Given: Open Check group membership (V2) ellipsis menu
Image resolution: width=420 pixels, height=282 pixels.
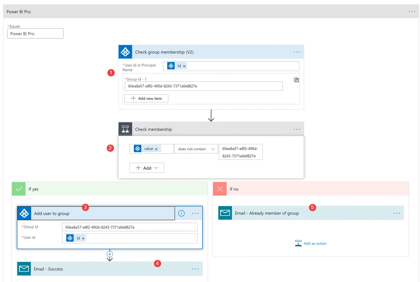Looking at the screenshot, I should [297, 52].
